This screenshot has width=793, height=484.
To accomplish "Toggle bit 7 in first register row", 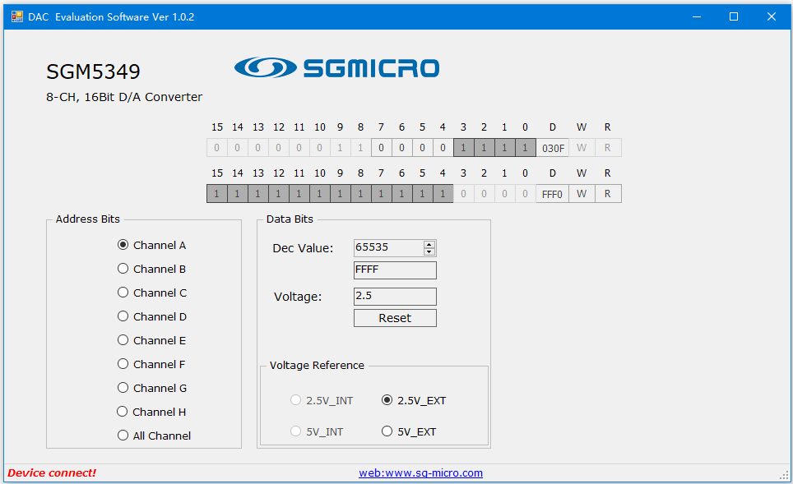I will [382, 148].
